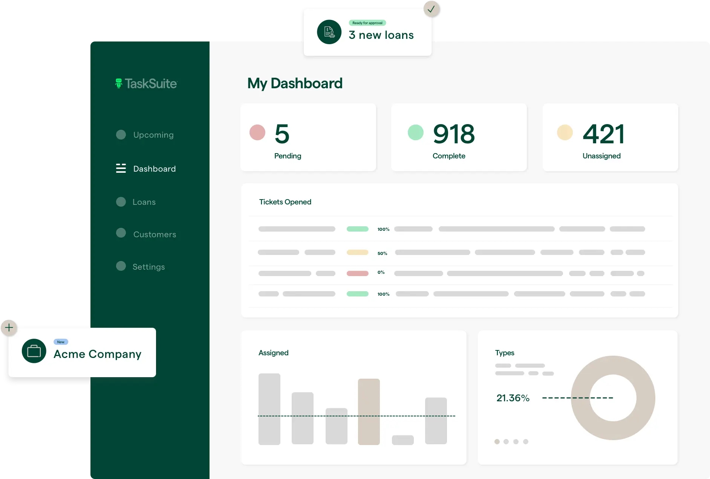Viewport: 710px width, 479px height.
Task: Click the yellow Unassigned status dot
Action: pyautogui.click(x=565, y=132)
